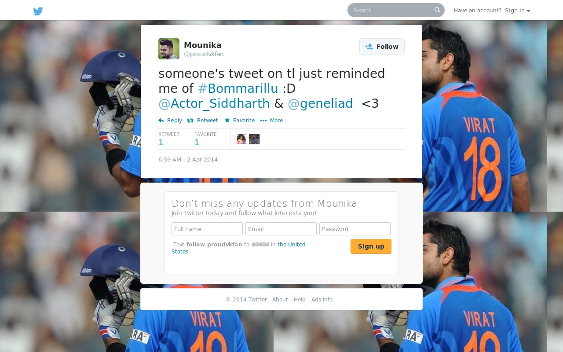Viewport: 563px width, 352px height.
Task: Click the Twitter bird logo
Action: [x=38, y=11]
